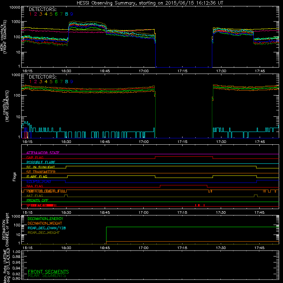Select detector 6 legend number in front segments plot
Image resolution: width=283 pixels, height=283 pixels.
(56, 14)
